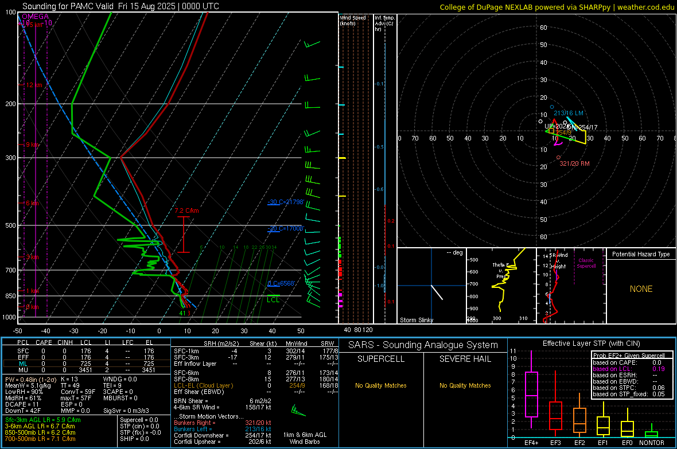Click the SARS - Sounding Analogue System heading
The height and width of the screenshot is (449, 677).
pos(423,345)
